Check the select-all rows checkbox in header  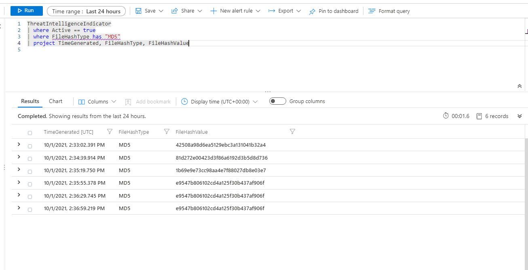(x=30, y=133)
